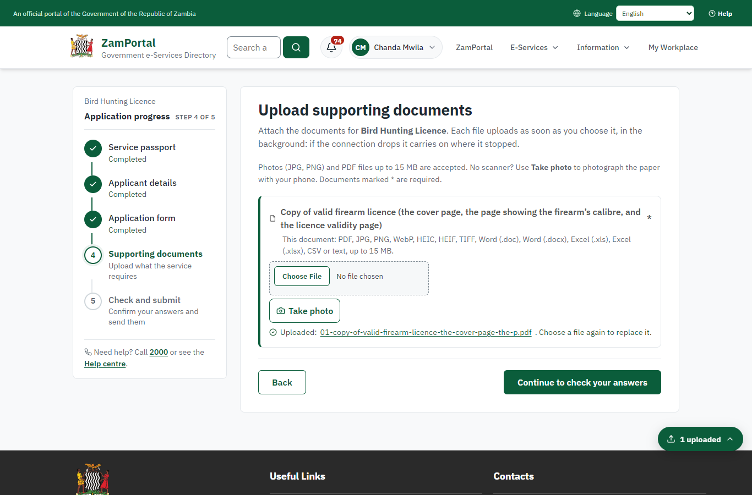Select the Supporting documents step
This screenshot has width=752, height=495.
click(x=155, y=254)
